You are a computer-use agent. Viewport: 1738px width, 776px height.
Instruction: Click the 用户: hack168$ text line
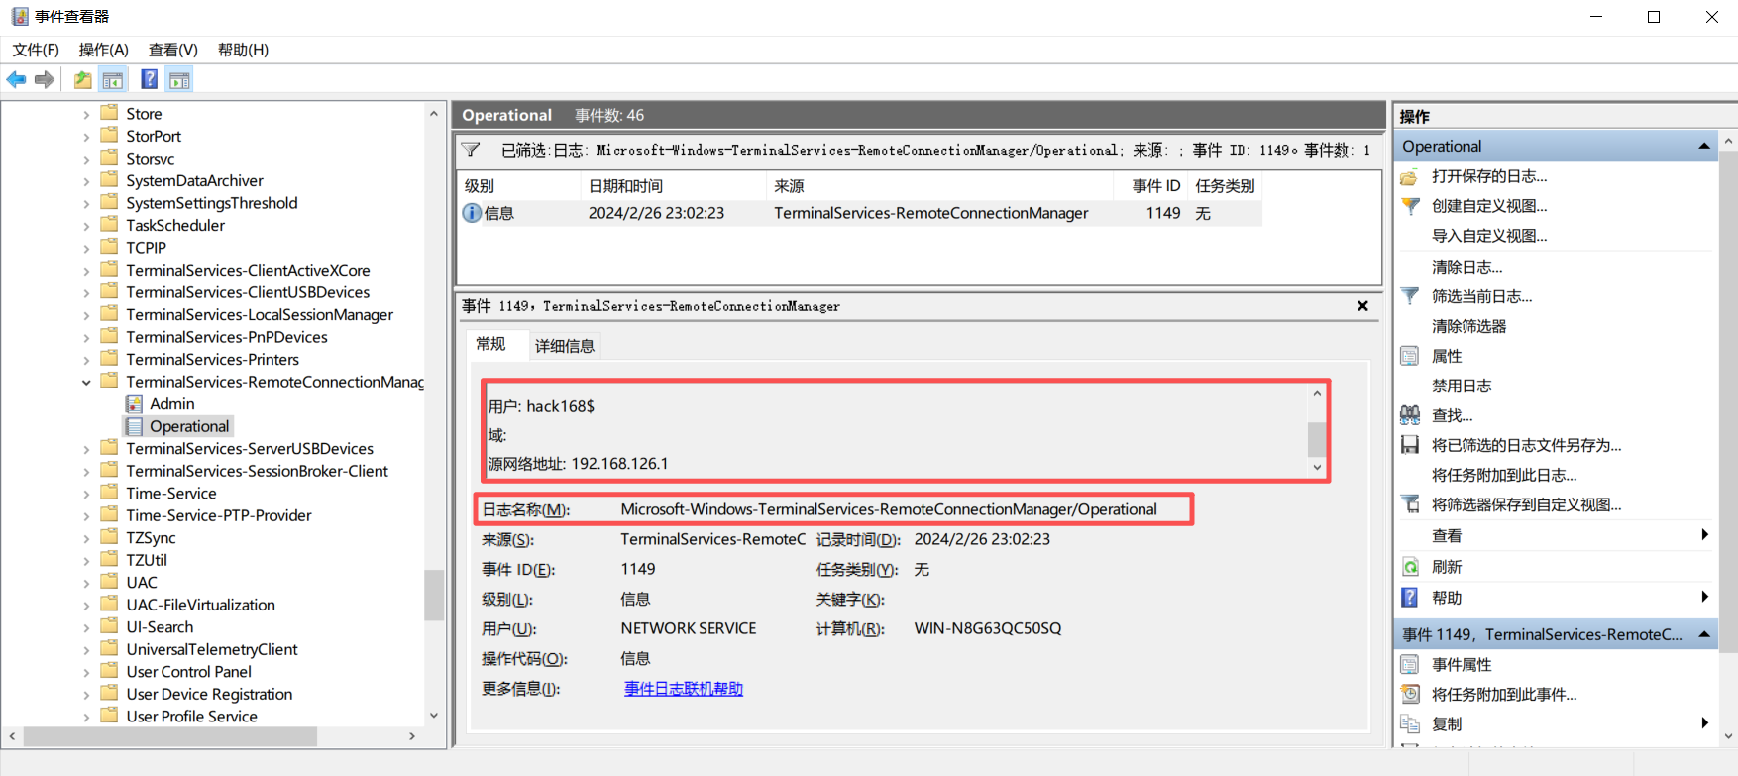pos(541,406)
